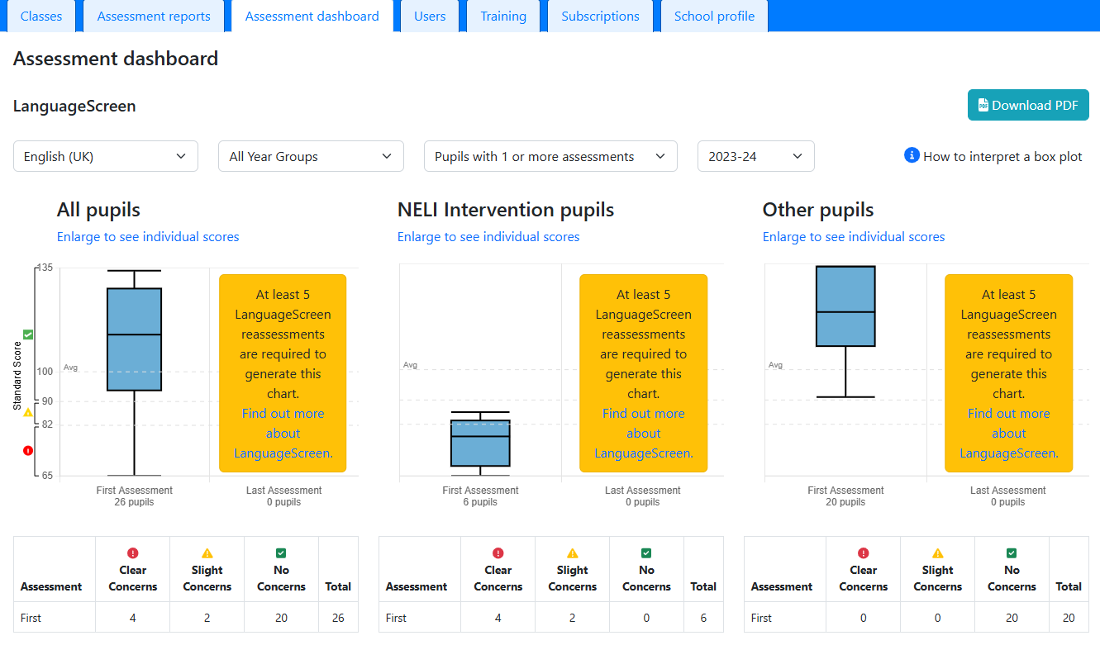Screen dimensions: 1100x645
Task: Click yellow warning icon on All pupils chart axis
Action: 28,412
